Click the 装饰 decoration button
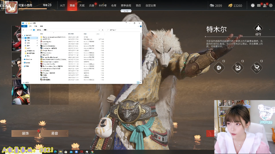Image resolution: width=275 pixels, height=154 pixels. (x=25, y=133)
